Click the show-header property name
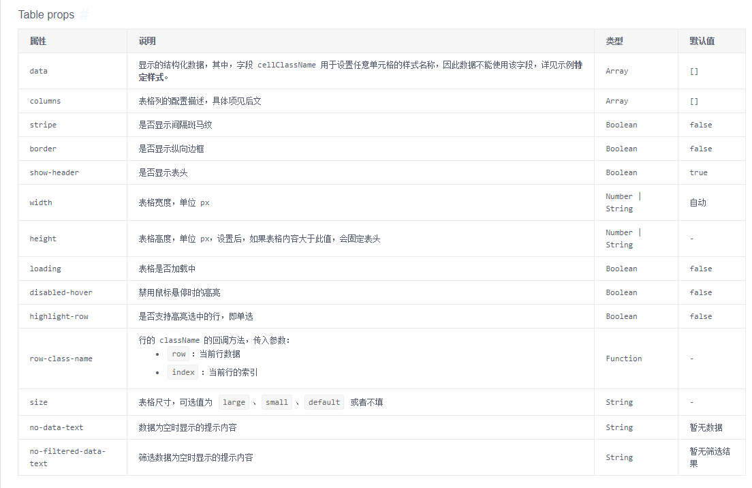This screenshot has height=488, width=752. coord(52,172)
